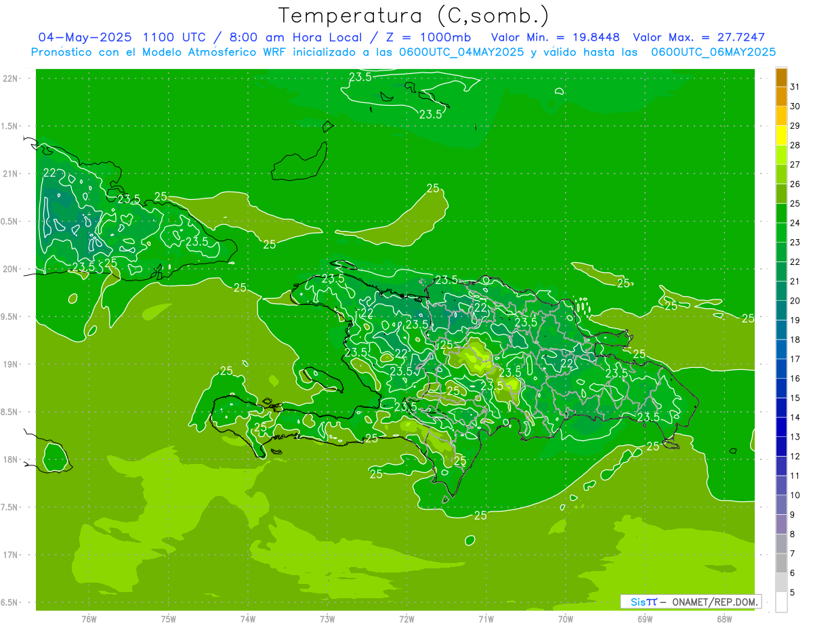Image resolution: width=813 pixels, height=628 pixels.
Task: Click the color bar legend value '26'
Action: (795, 184)
